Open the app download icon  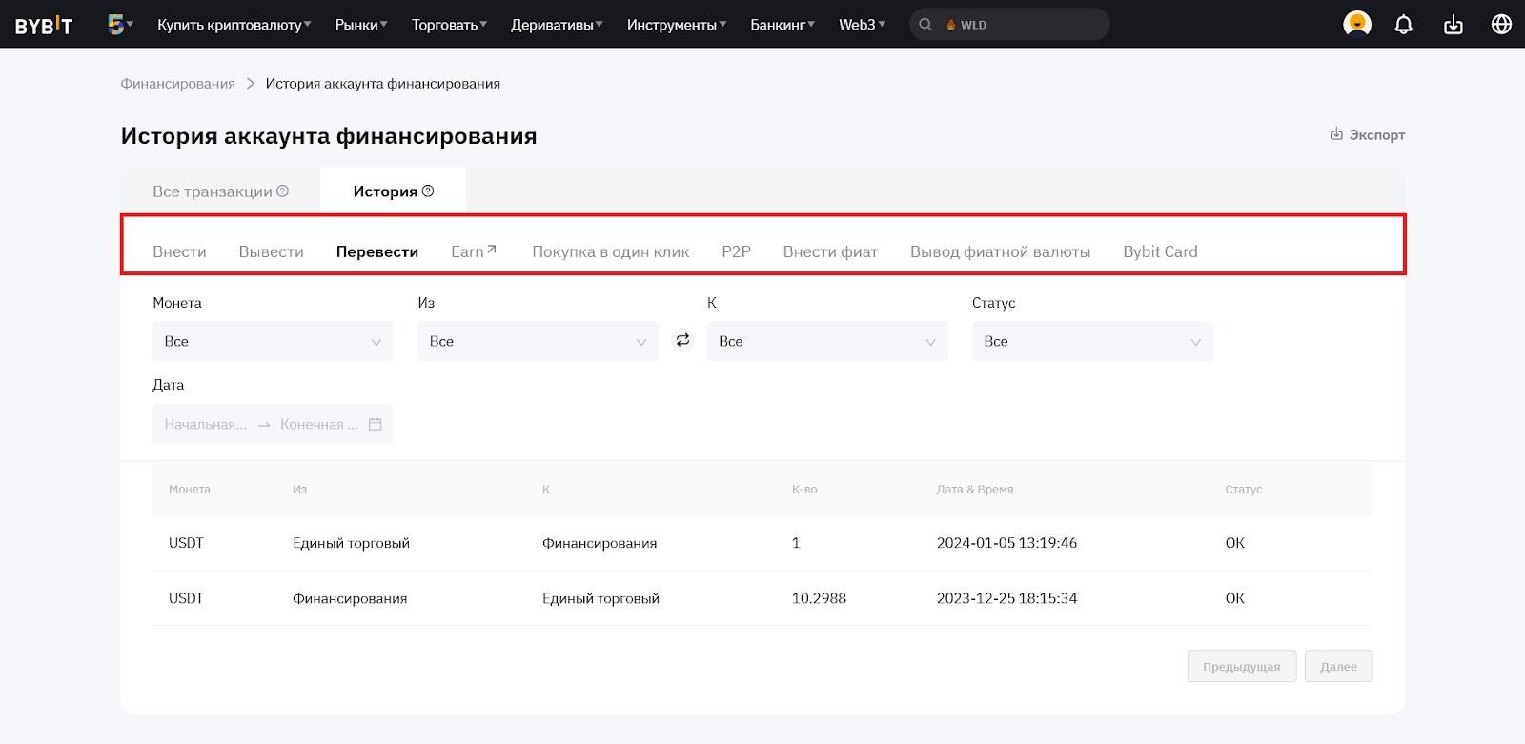(1453, 25)
